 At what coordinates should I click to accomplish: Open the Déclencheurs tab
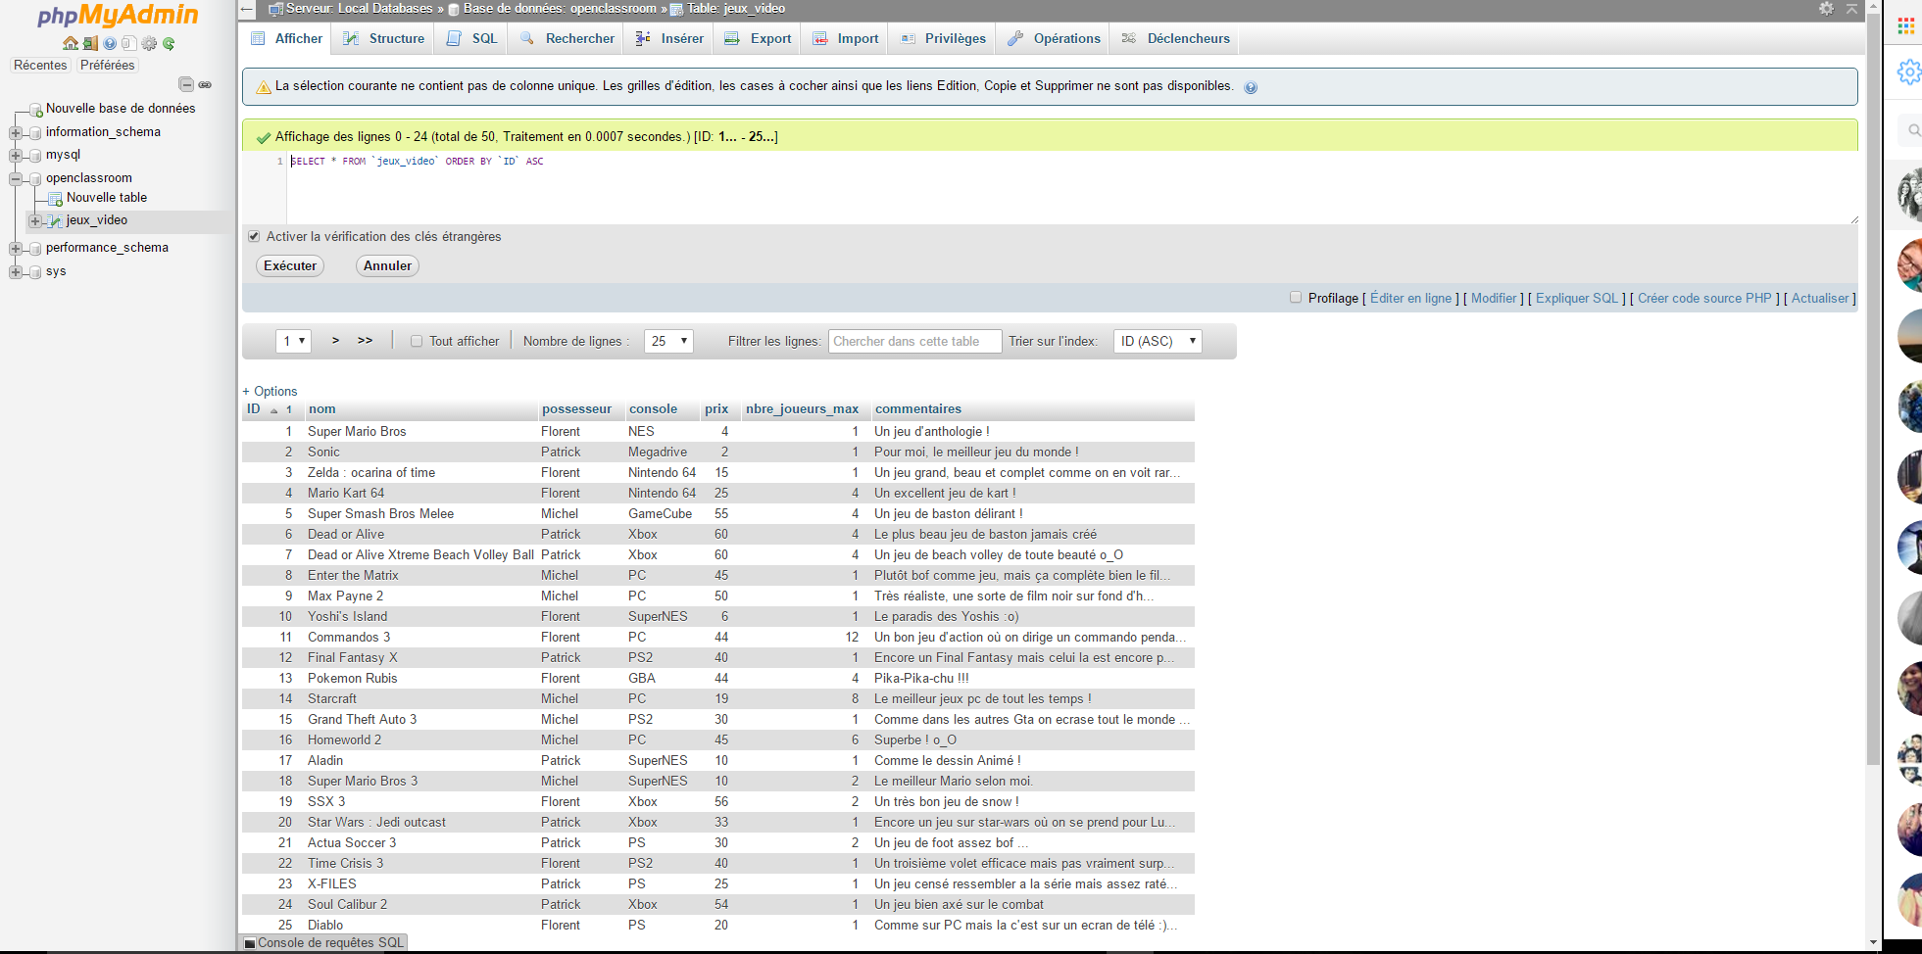pos(1175,38)
